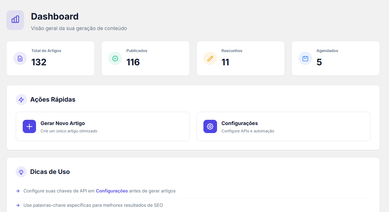Image resolution: width=389 pixels, height=212 pixels.
Task: Click the Dashboard page heading
Action: [55, 16]
